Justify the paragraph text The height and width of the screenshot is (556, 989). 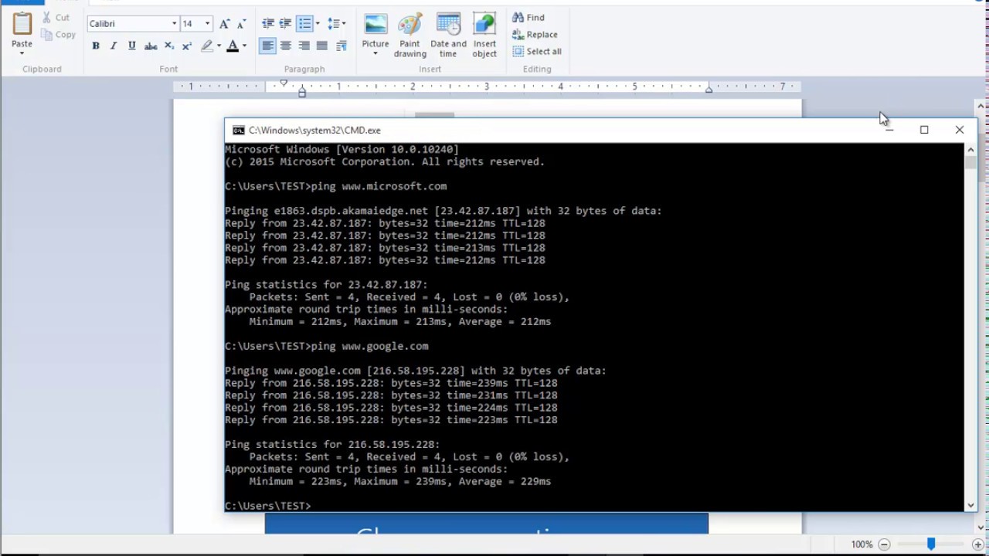(x=322, y=46)
